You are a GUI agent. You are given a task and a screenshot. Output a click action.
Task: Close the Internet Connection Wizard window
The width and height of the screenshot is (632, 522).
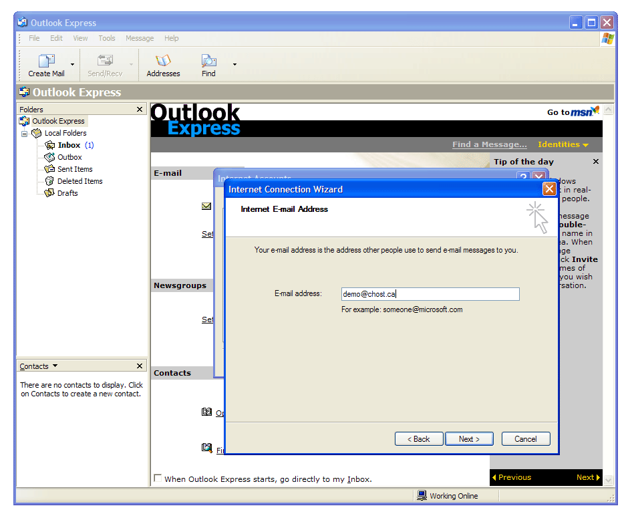coord(549,188)
